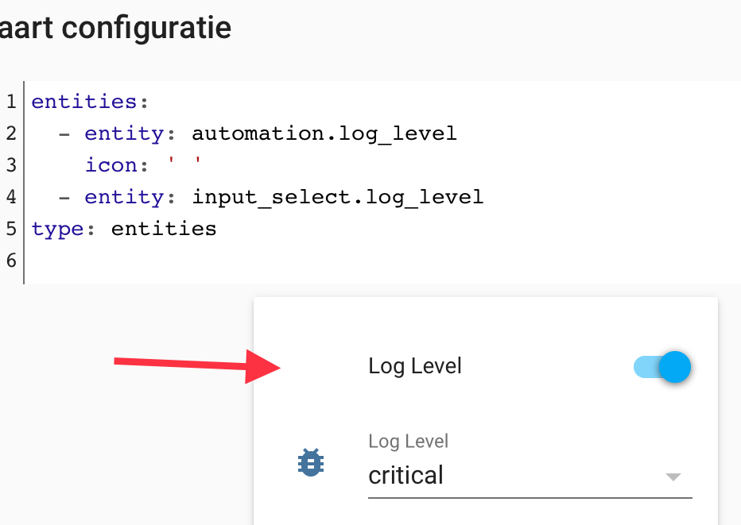Disable the Log Level automation toggle
This screenshot has width=741, height=525.
pyautogui.click(x=661, y=367)
